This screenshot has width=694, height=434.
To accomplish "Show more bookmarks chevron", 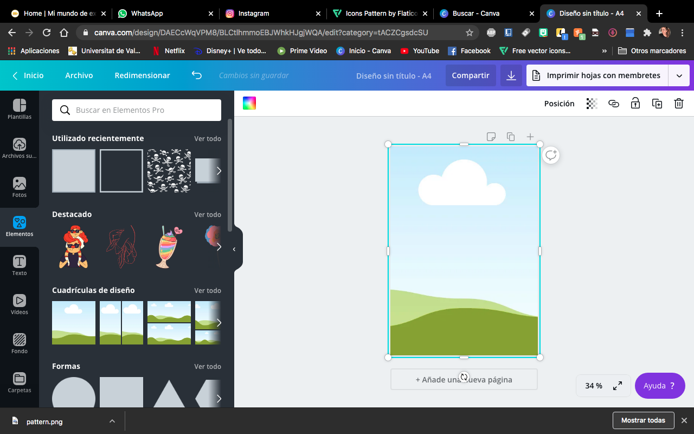I will point(605,51).
